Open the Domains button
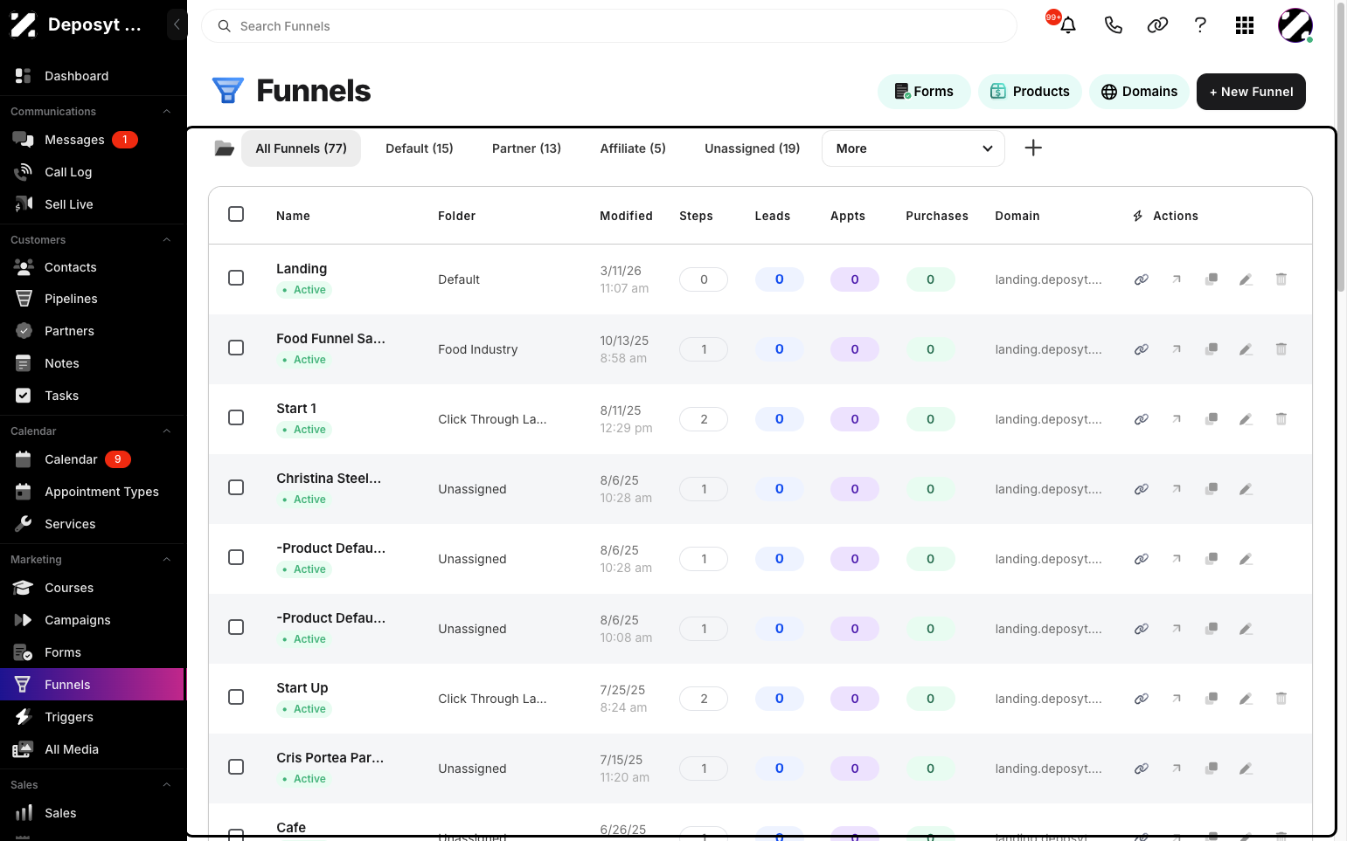 pos(1139,92)
